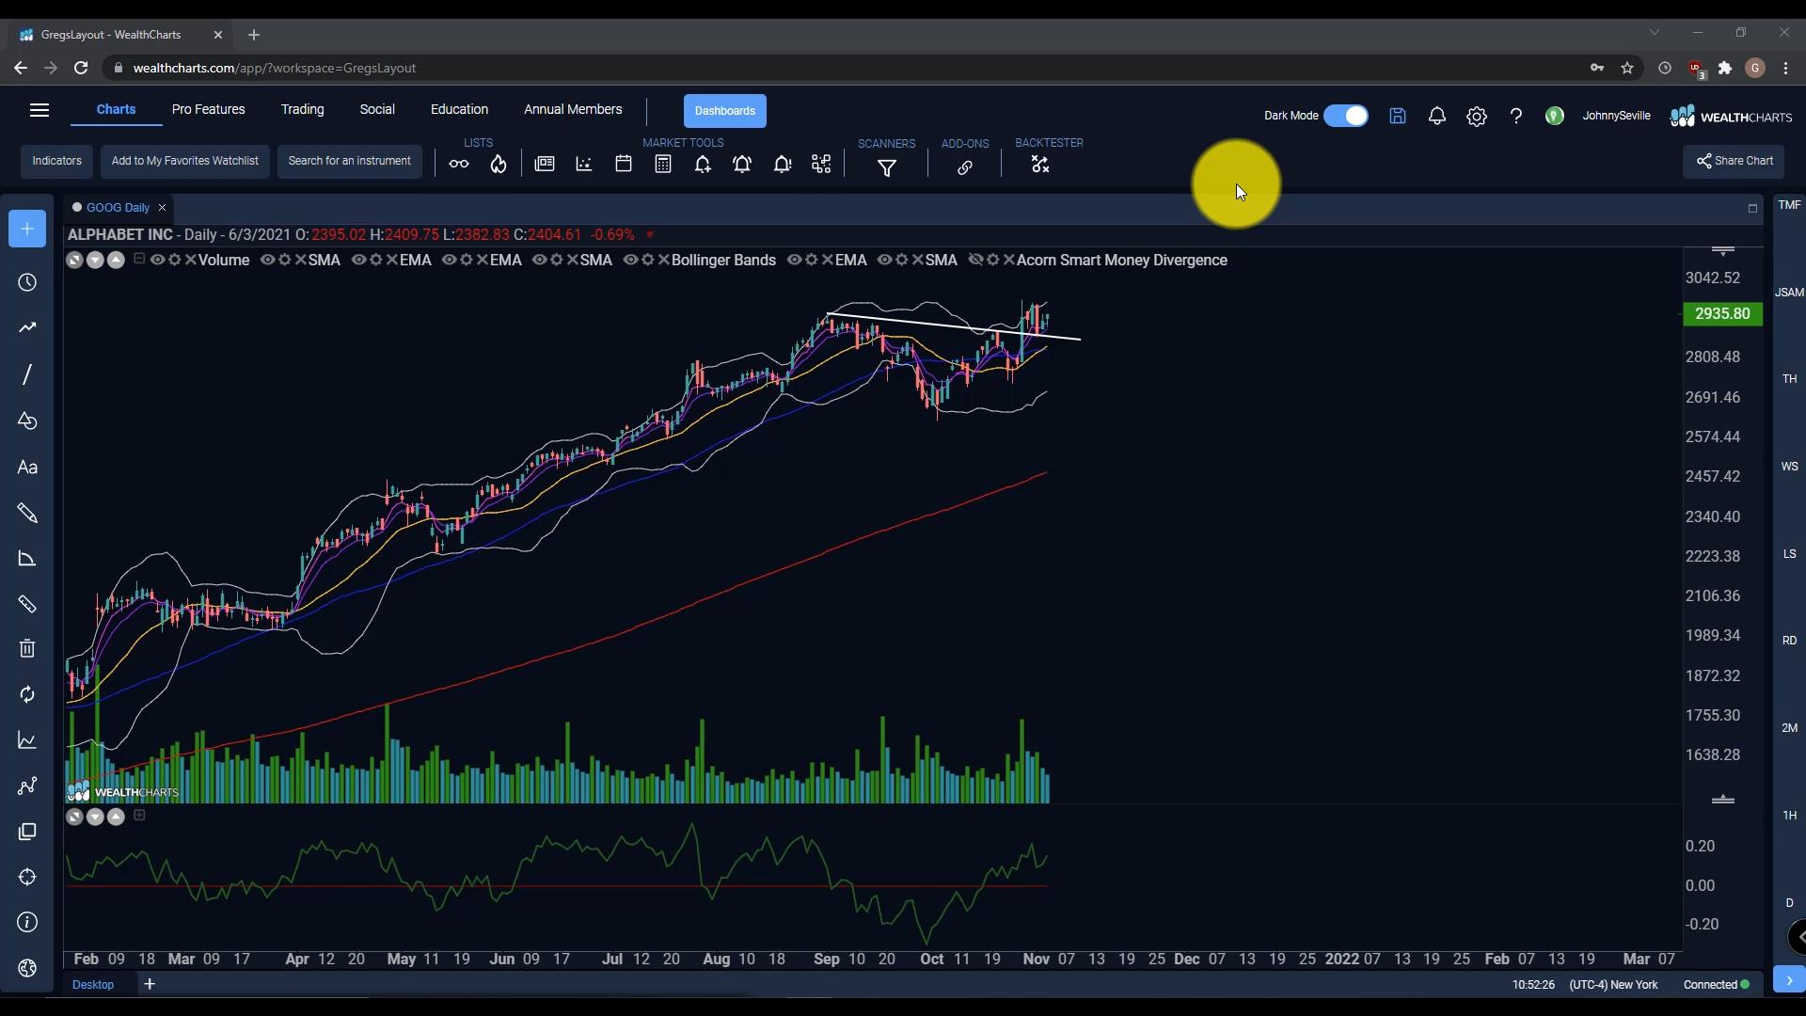Click the down arrow on lower indicator panel
Screen dimensions: 1806x1016
(x=95, y=817)
